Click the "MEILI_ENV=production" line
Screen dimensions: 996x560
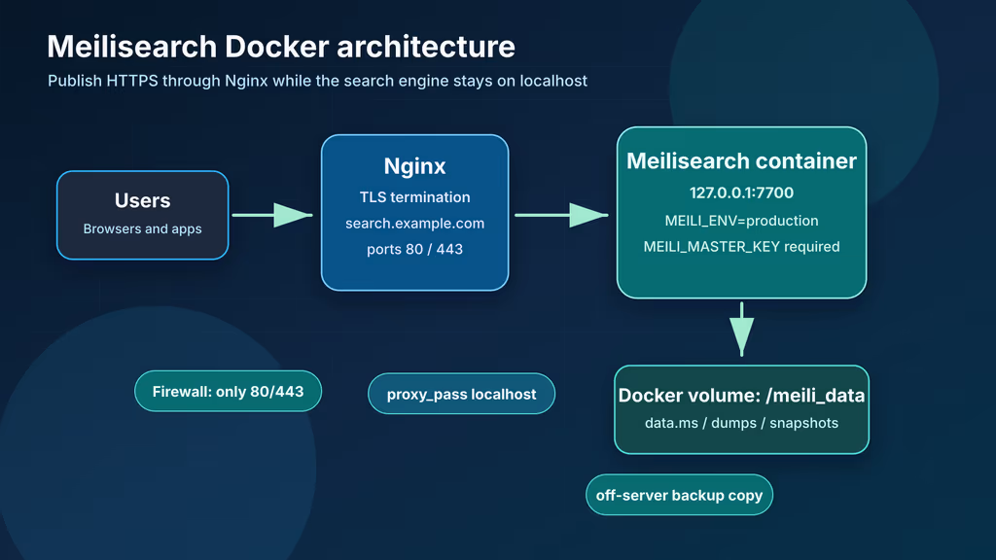[x=741, y=221]
